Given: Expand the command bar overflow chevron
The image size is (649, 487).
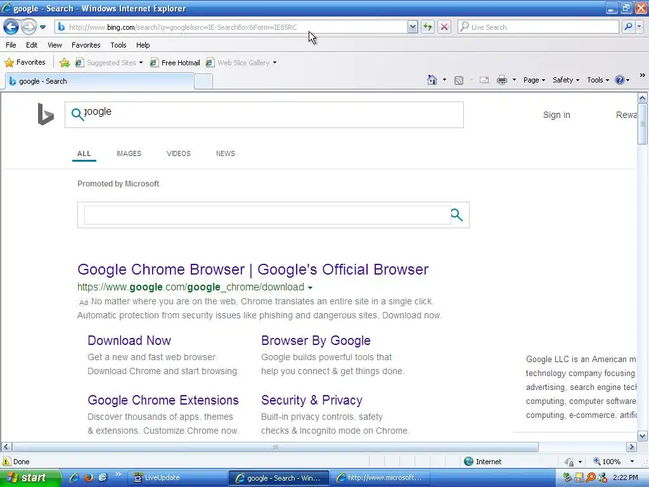Looking at the screenshot, I should tap(642, 75).
